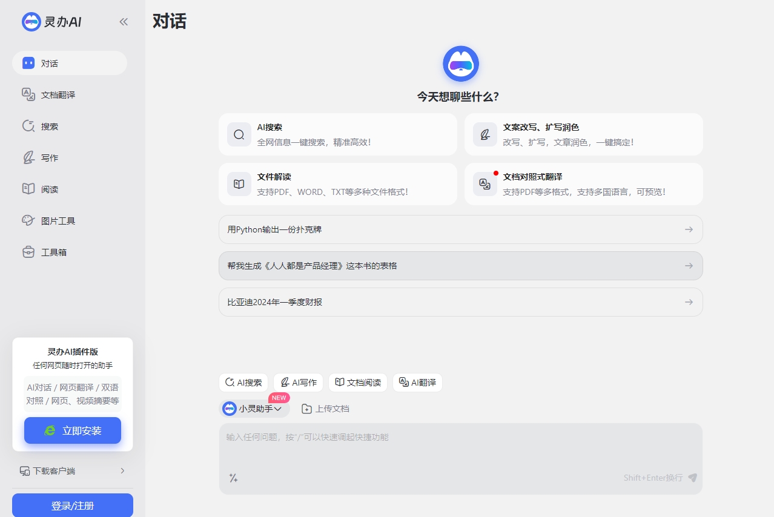Collapse the sidebar with the double chevron
774x517 pixels.
click(123, 21)
